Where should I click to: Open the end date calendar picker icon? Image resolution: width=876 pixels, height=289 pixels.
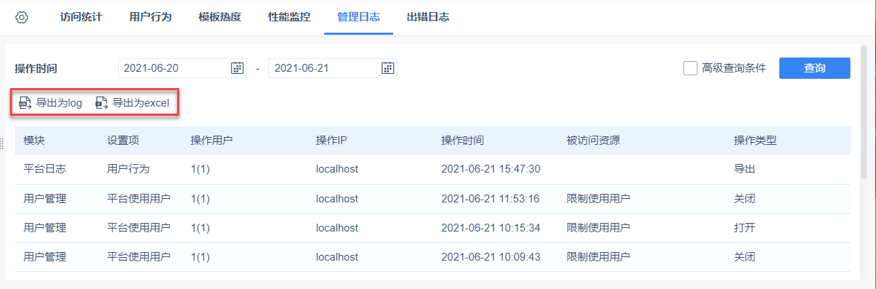pyautogui.click(x=388, y=68)
